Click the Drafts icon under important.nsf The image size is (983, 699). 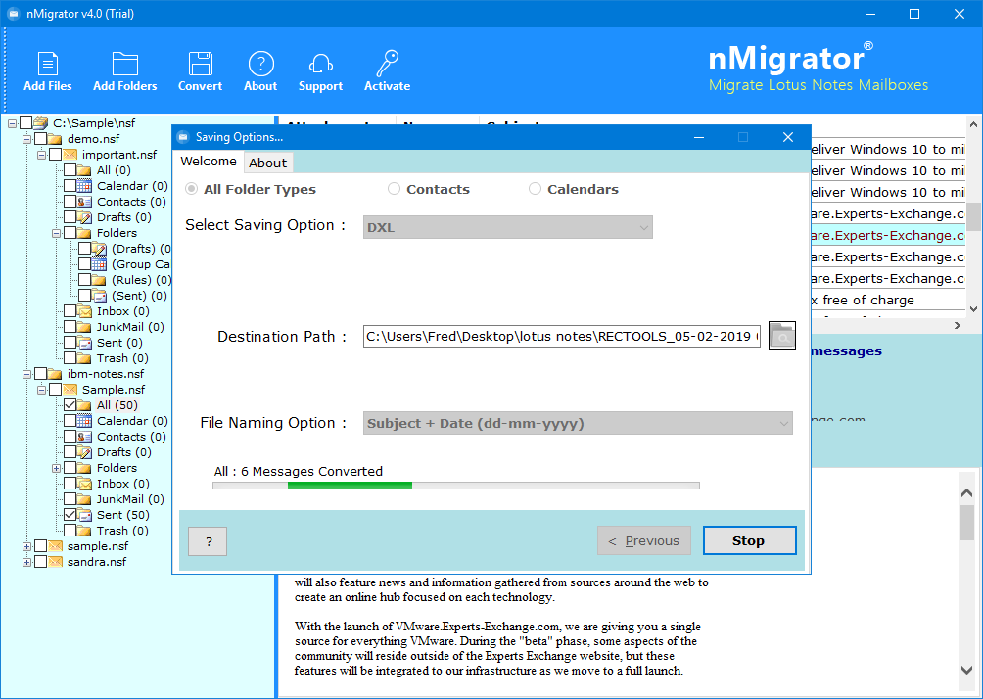pos(84,217)
